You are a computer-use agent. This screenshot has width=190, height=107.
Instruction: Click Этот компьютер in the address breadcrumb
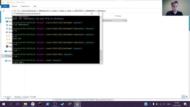tap(29, 11)
